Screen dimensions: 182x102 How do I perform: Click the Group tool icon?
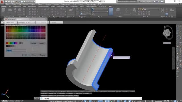coord(163,10)
